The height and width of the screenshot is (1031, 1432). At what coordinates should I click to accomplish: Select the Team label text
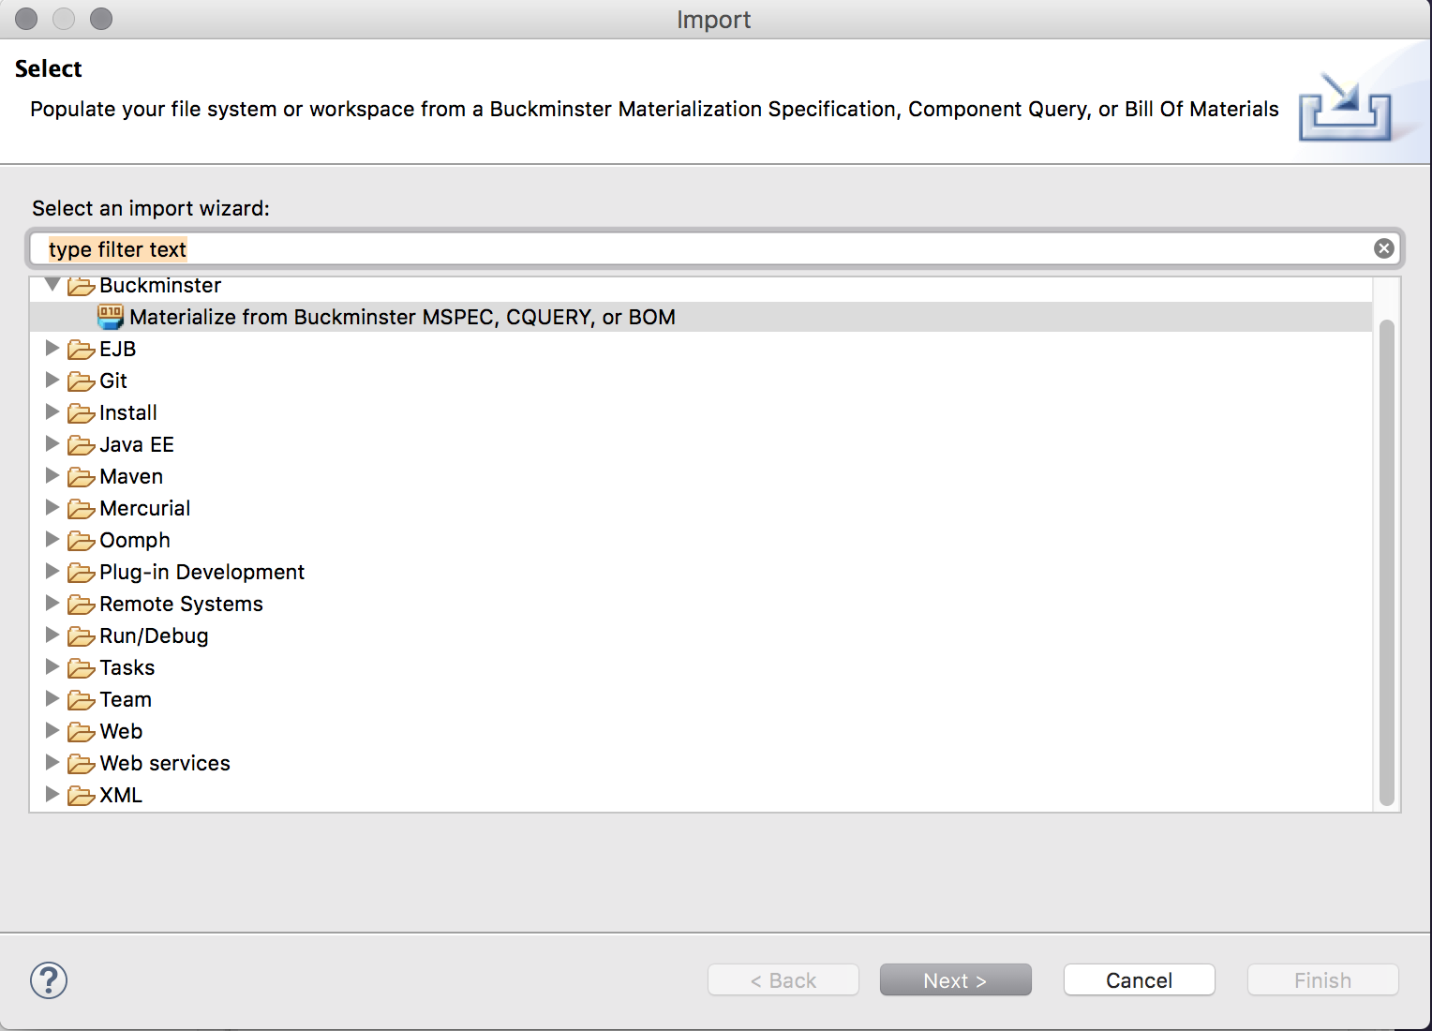pyautogui.click(x=126, y=699)
